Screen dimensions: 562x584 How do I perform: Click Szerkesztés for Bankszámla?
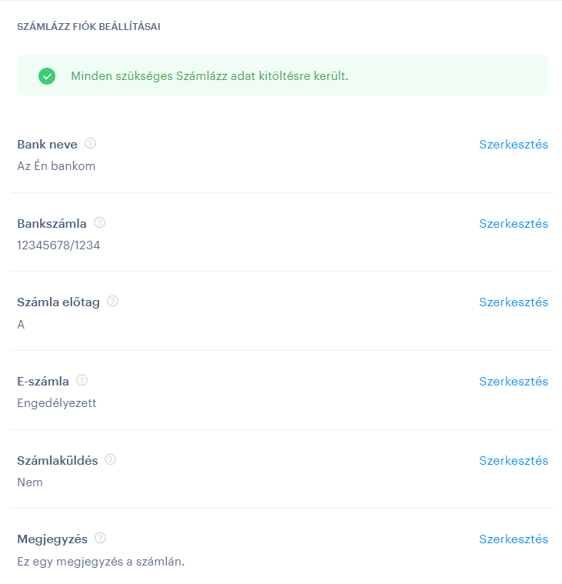pyautogui.click(x=514, y=223)
